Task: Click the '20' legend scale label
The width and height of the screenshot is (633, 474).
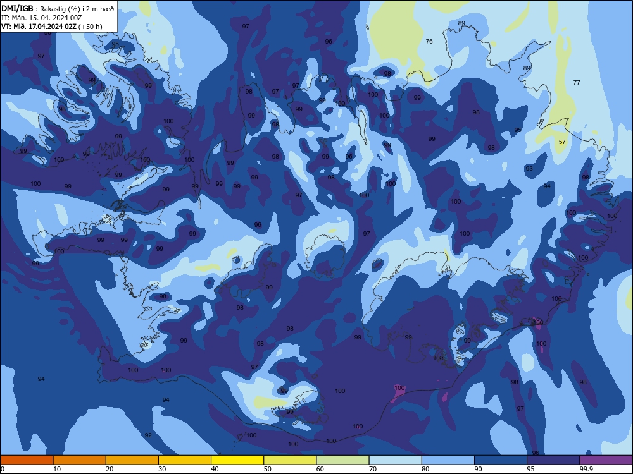Action: pyautogui.click(x=110, y=469)
